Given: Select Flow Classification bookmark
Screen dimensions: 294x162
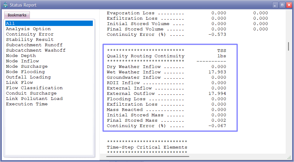Looking at the screenshot, I should (x=34, y=88).
